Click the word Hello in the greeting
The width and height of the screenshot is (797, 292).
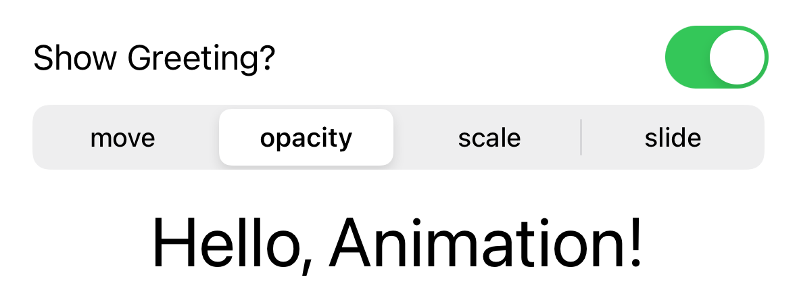click(230, 243)
